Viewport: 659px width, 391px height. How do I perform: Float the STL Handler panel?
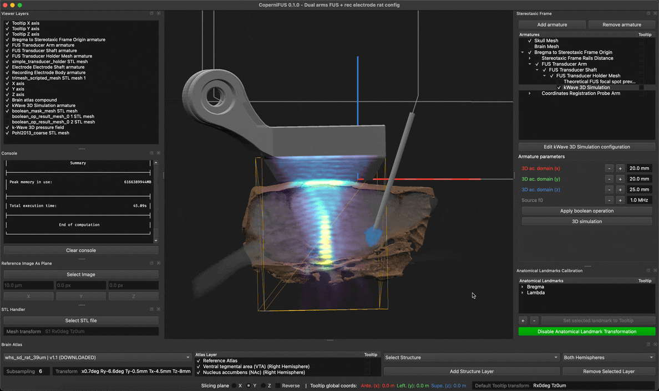point(151,309)
